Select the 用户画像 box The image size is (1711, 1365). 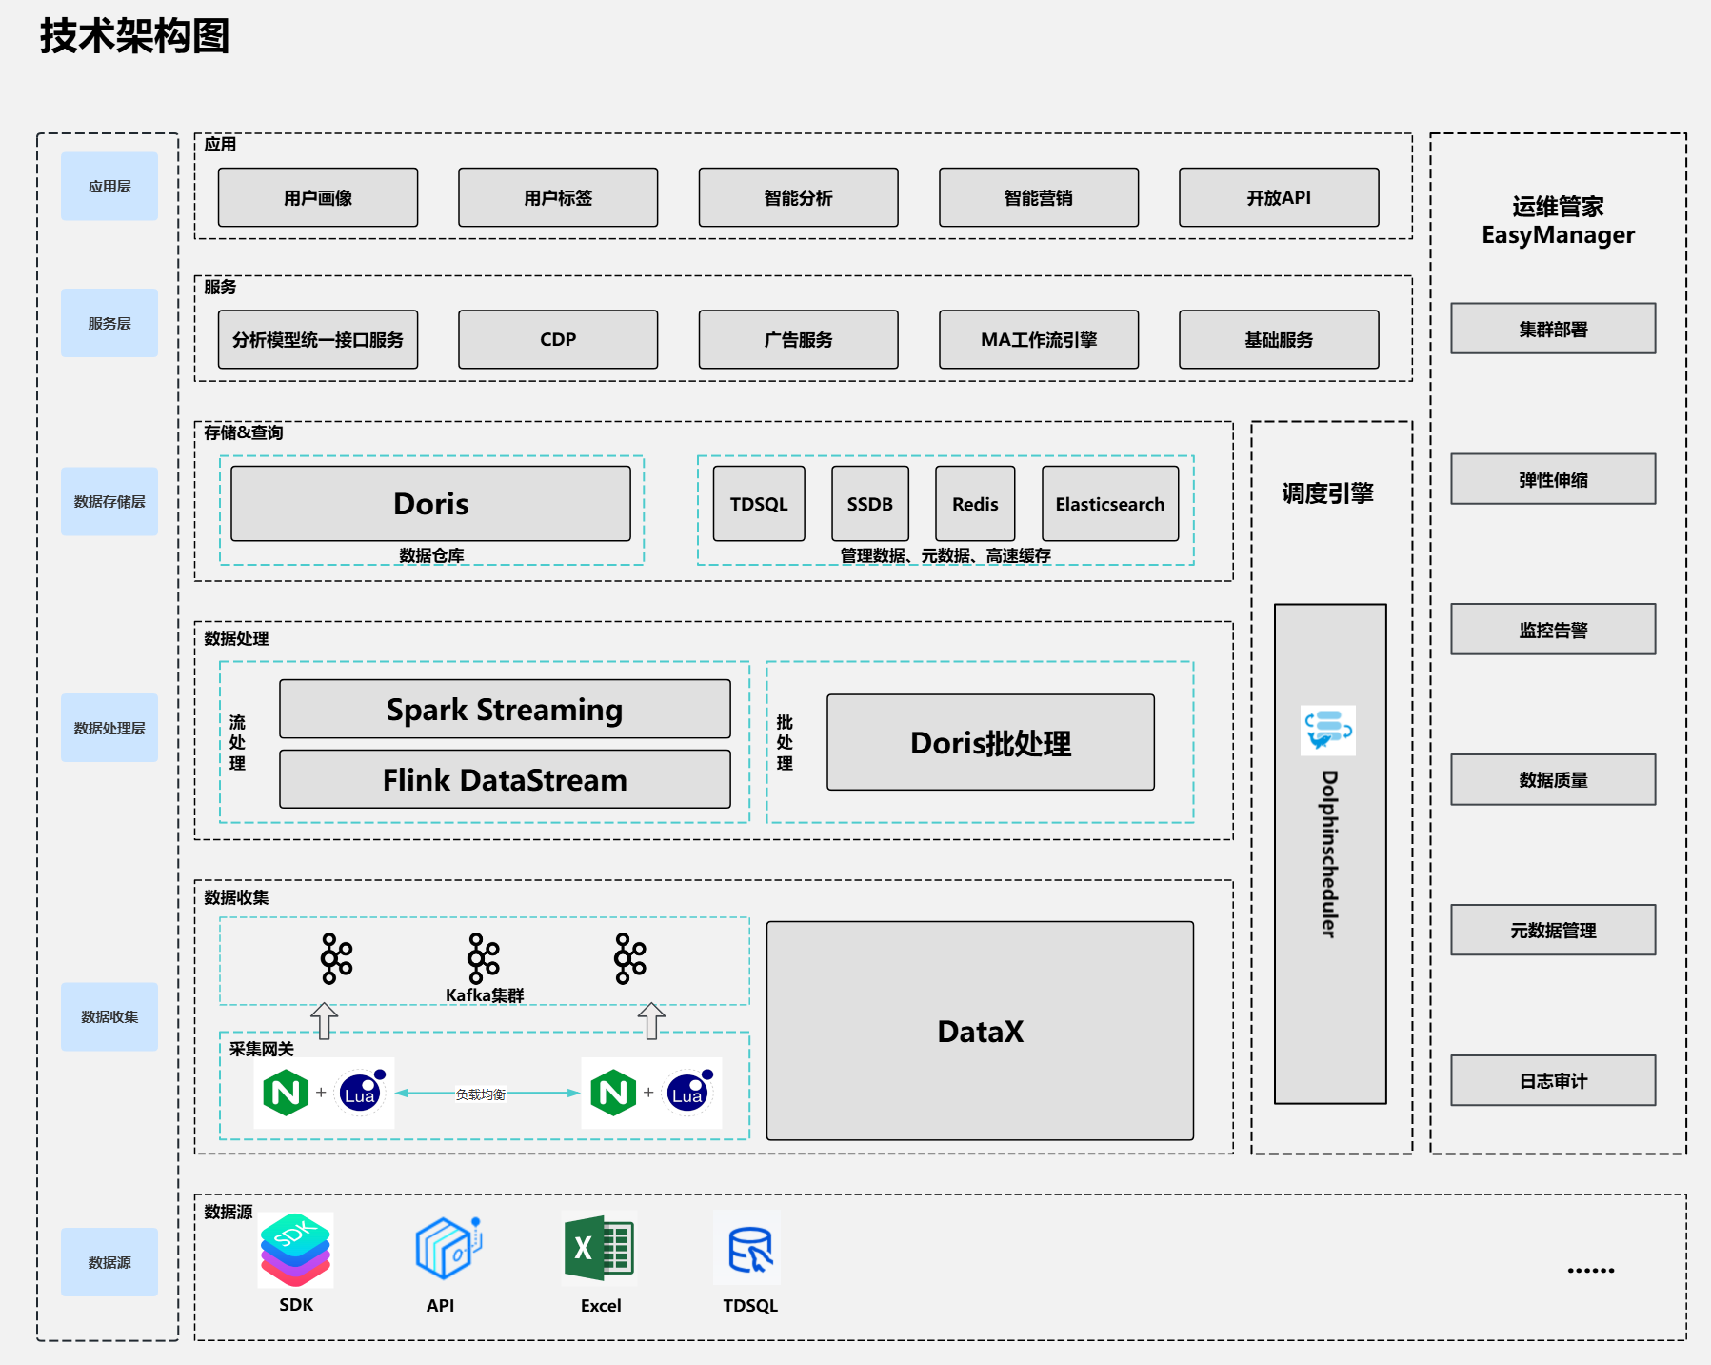[318, 197]
